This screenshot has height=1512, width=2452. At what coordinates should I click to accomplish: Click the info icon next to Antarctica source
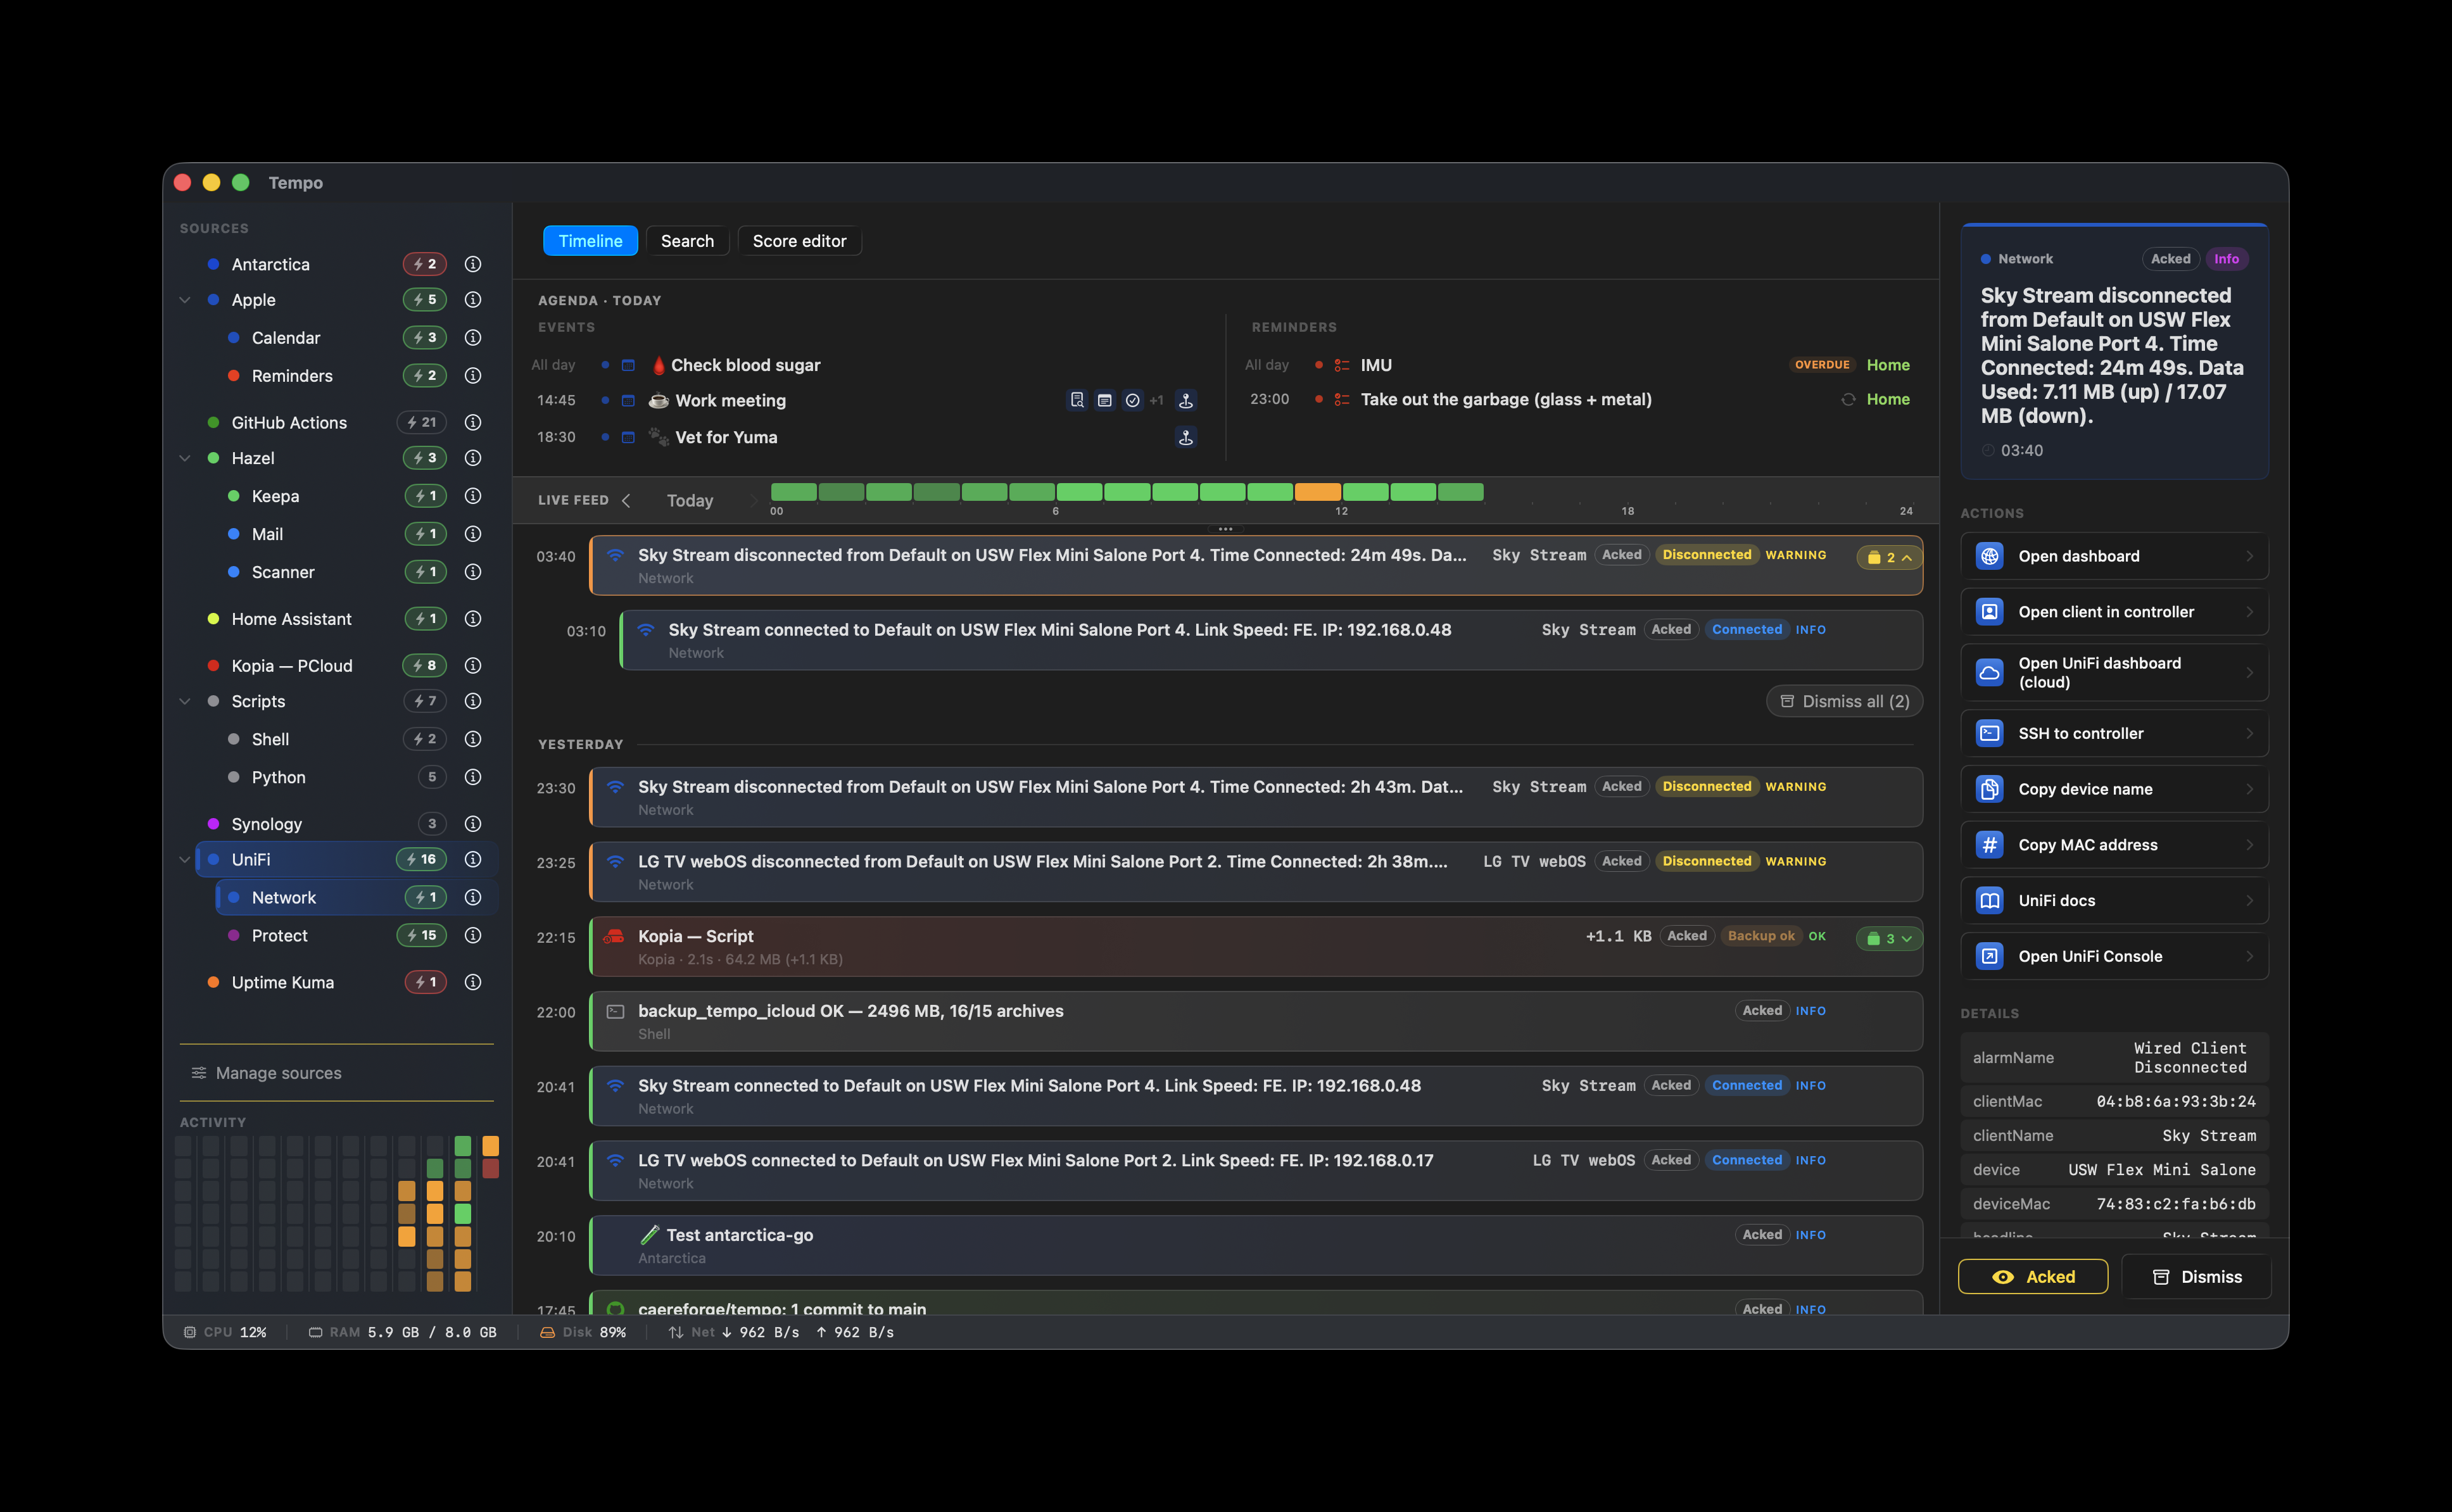(473, 264)
